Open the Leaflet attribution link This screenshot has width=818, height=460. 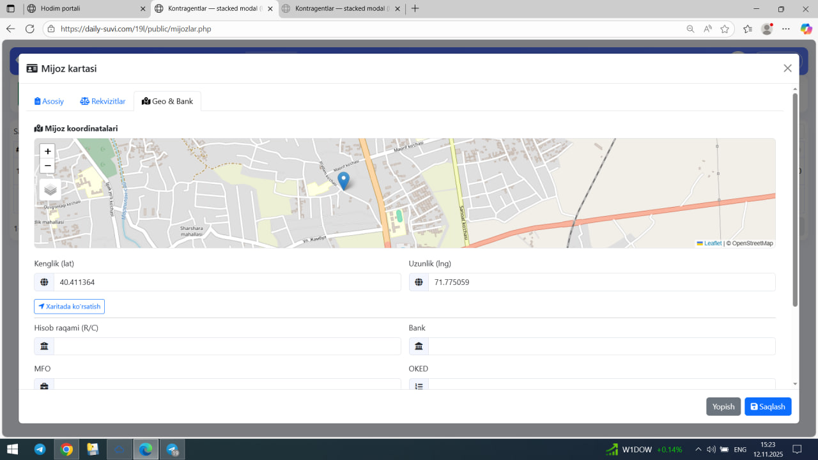[x=712, y=243]
